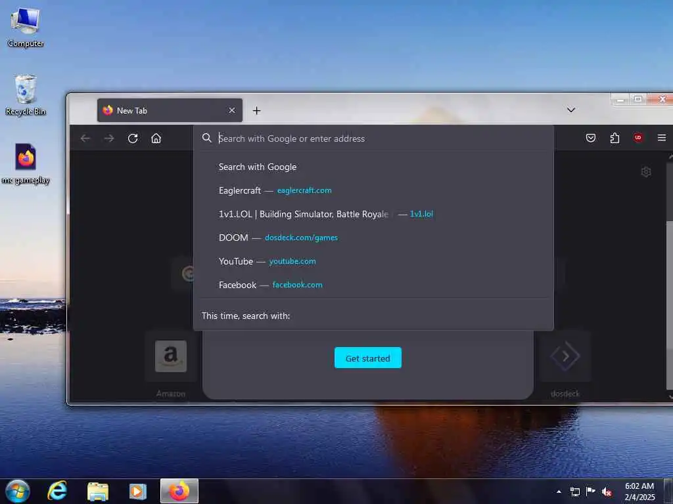
Task: Open the 1v1.LOL Building Simulator suggestion
Action: 373,214
